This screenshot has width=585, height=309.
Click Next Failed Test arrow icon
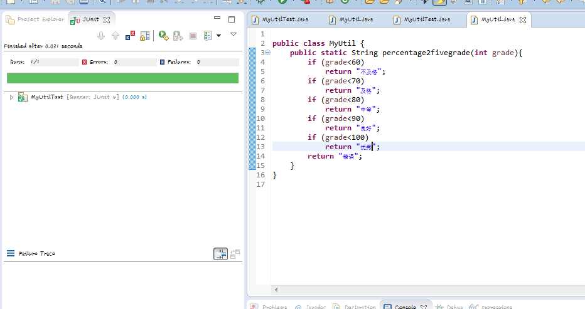[x=101, y=36]
